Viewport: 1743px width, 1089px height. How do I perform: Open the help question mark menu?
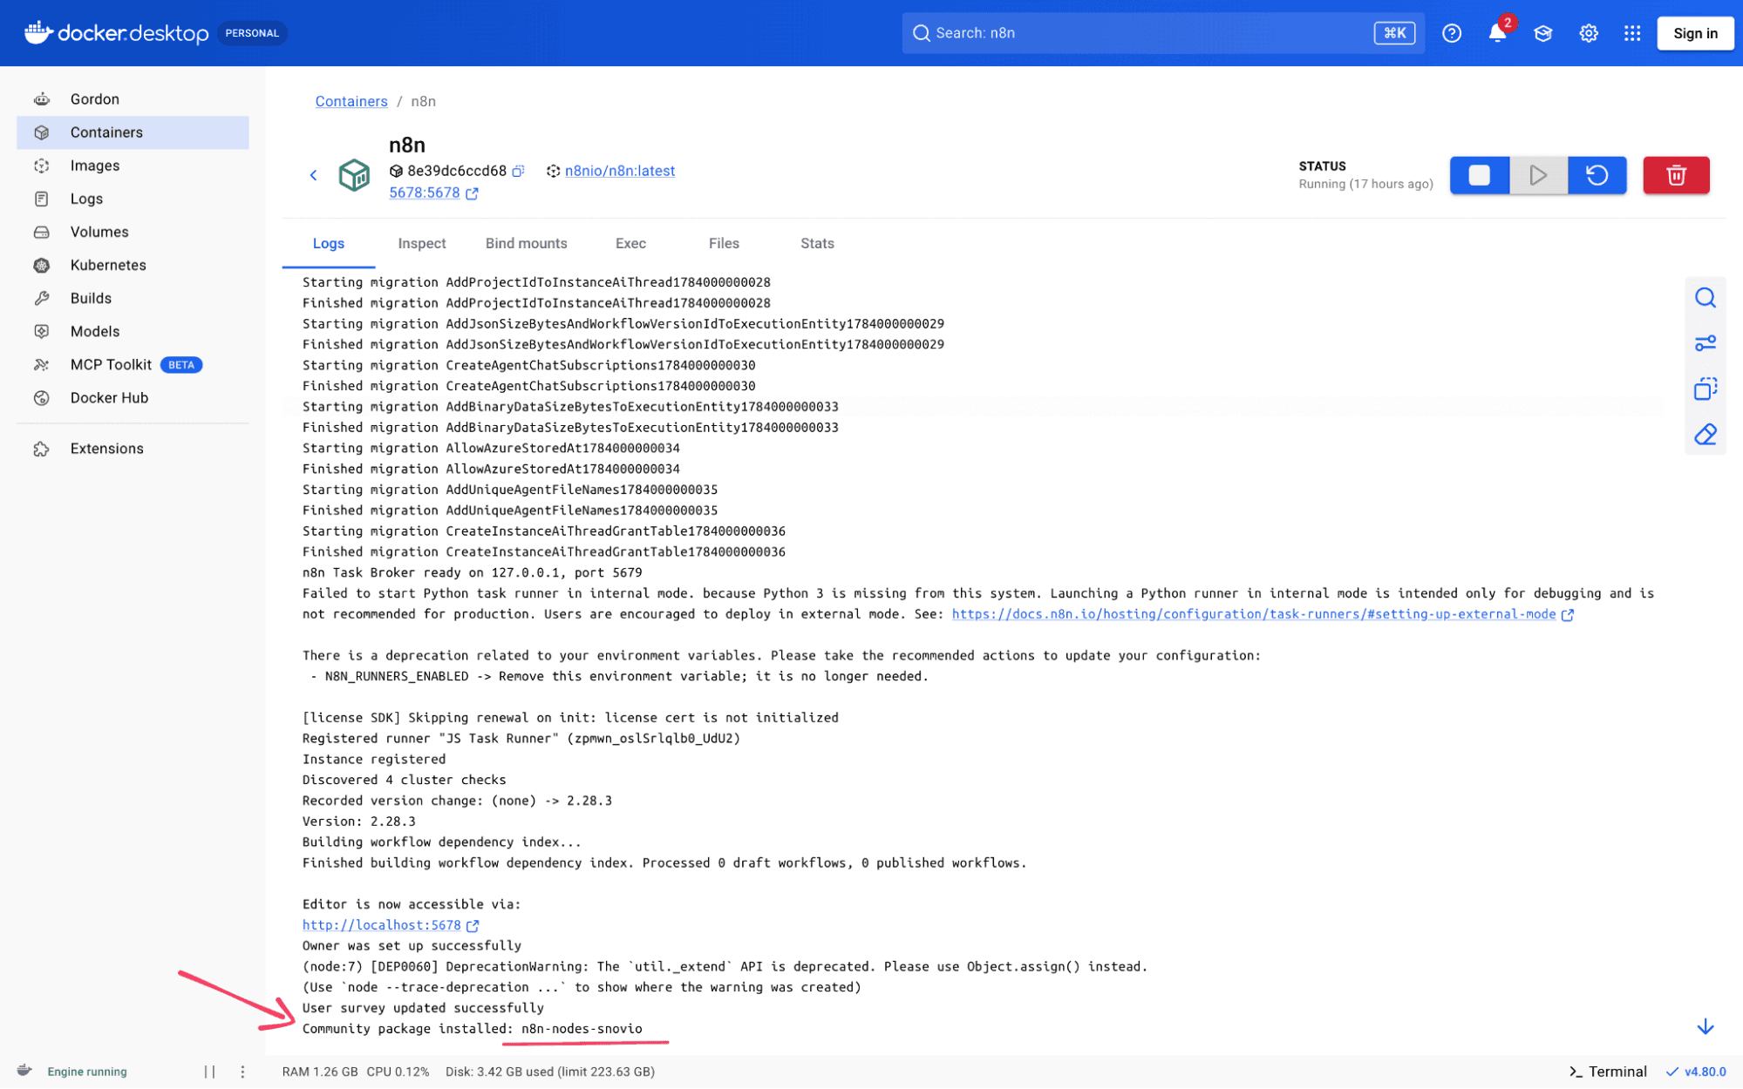click(x=1452, y=33)
